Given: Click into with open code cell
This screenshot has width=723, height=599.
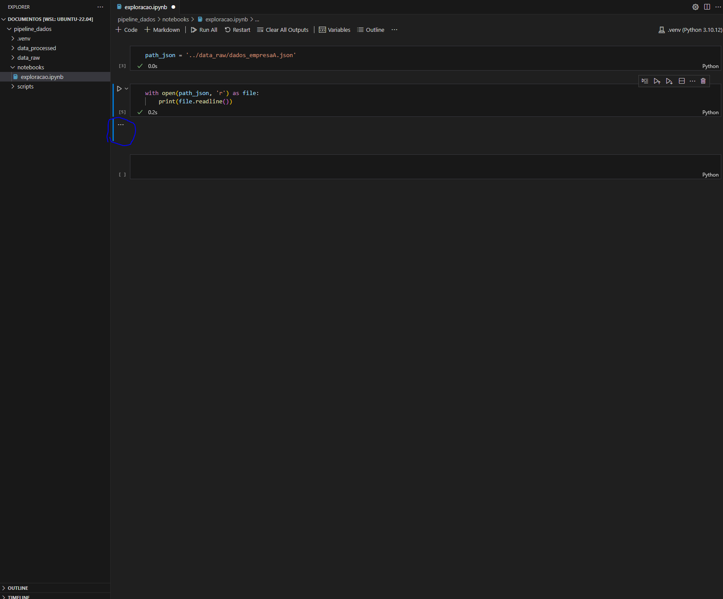Looking at the screenshot, I should (425, 97).
